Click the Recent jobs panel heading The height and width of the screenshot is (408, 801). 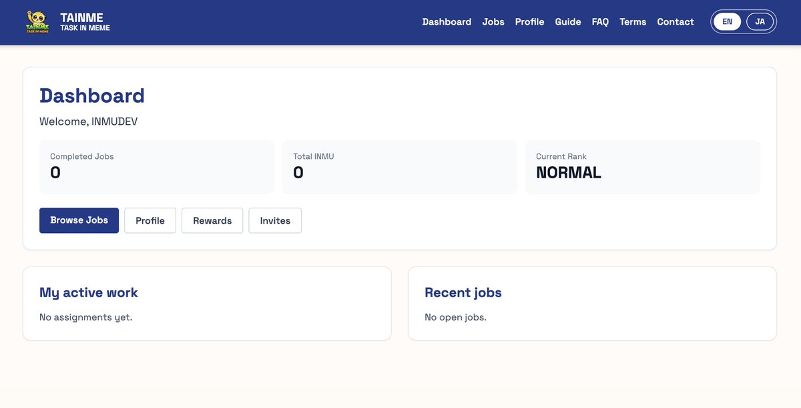click(463, 292)
